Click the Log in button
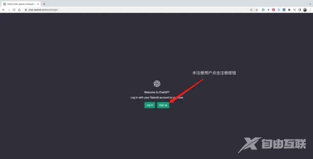Screen dimensions: 313x159 tap(150, 105)
